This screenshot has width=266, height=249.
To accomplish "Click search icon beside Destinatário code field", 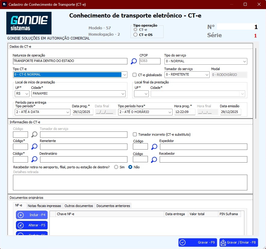I will 34,159.
